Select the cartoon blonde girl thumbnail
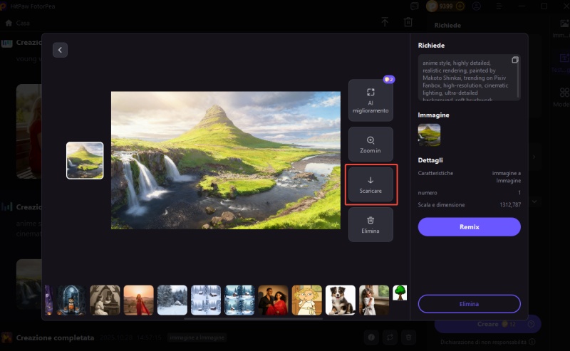Viewport: 570px width, 351px height. (x=307, y=300)
